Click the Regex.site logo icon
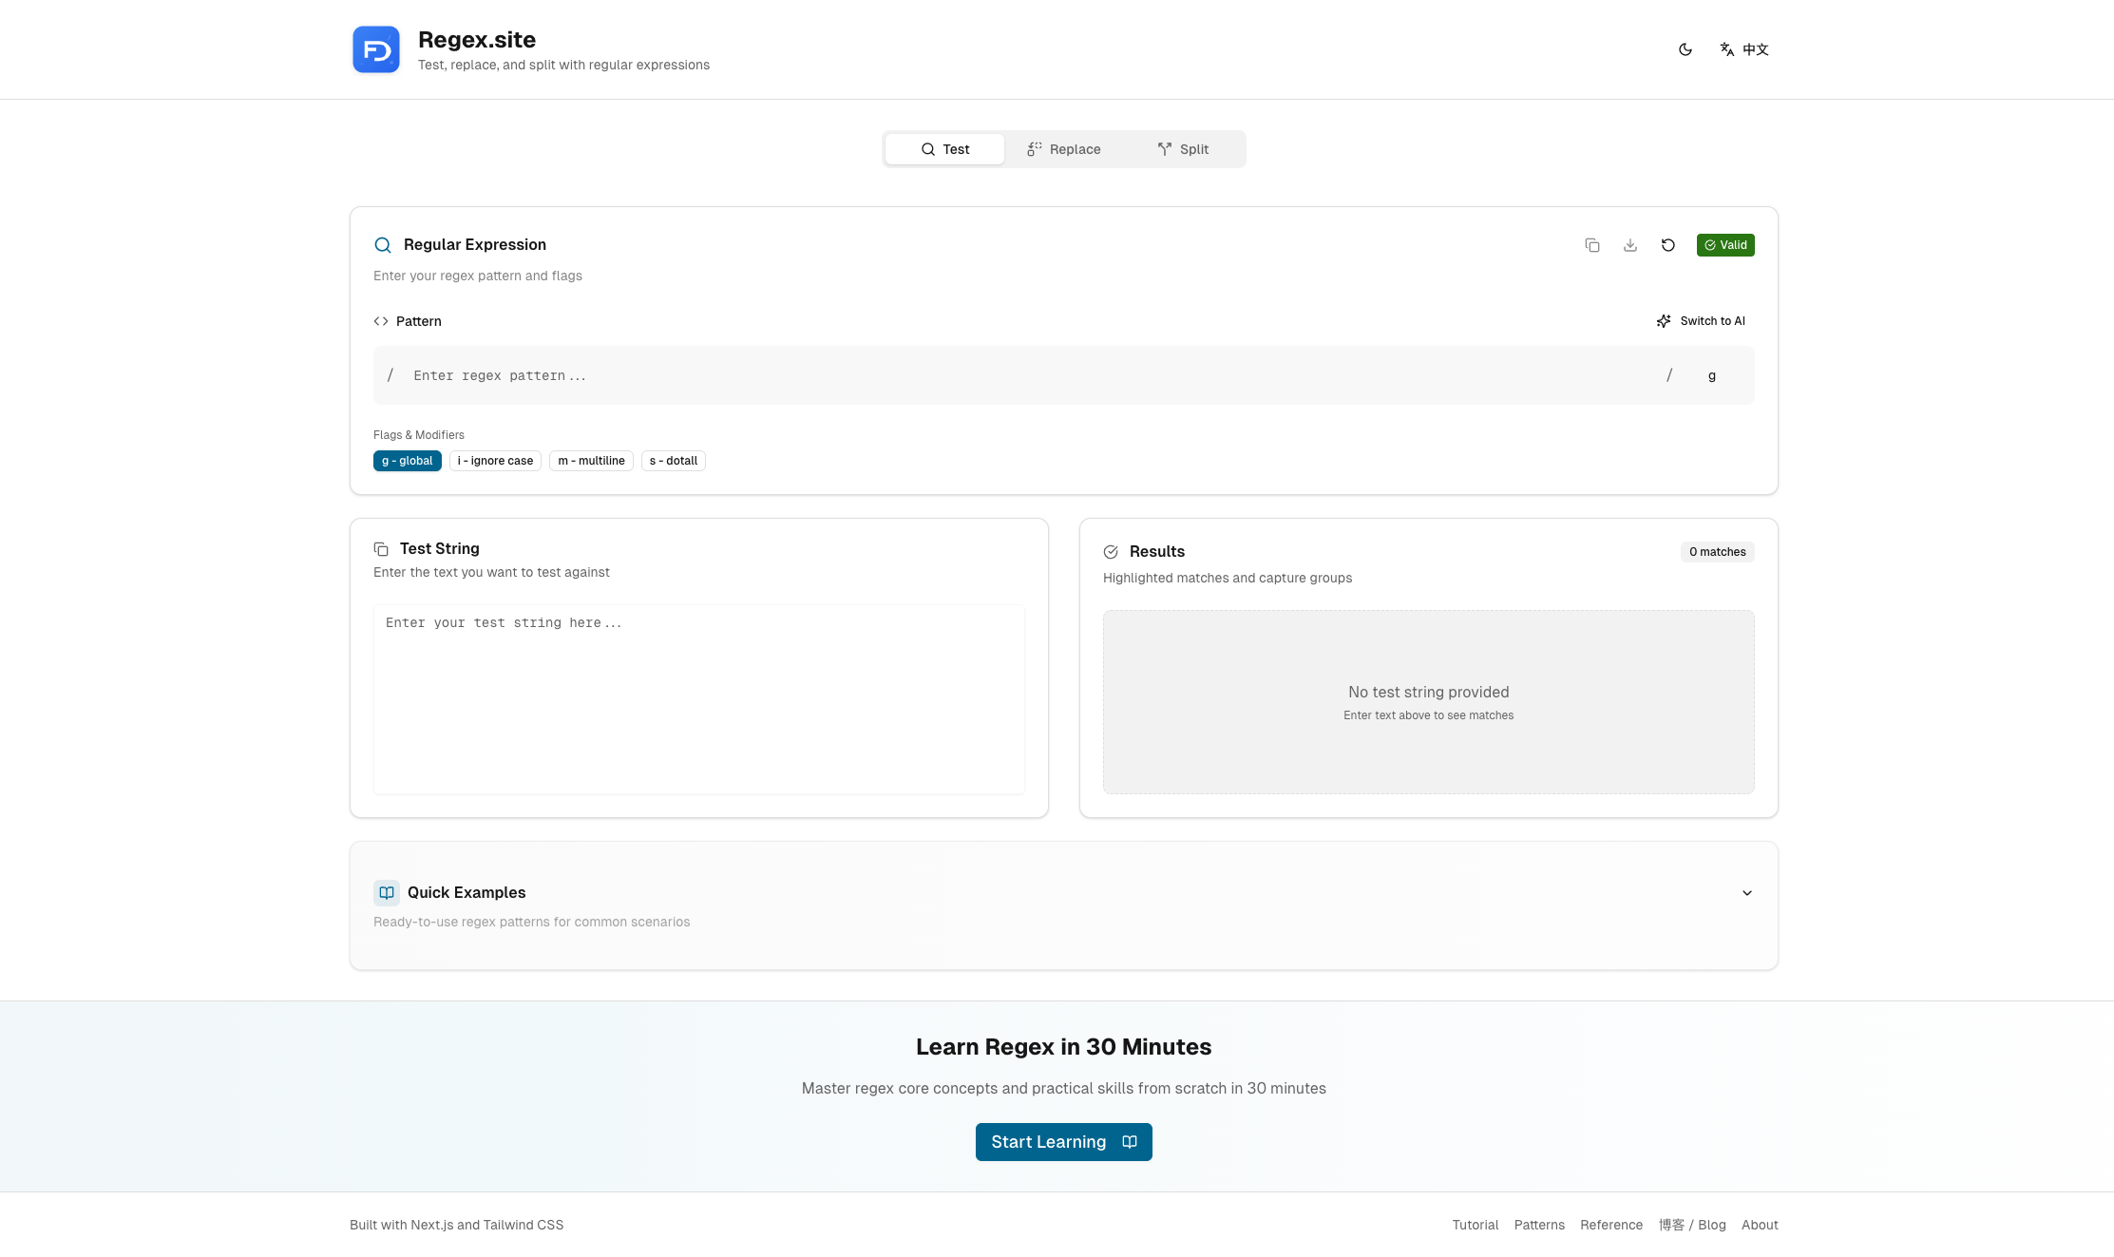The width and height of the screenshot is (2114, 1257). tap(376, 49)
